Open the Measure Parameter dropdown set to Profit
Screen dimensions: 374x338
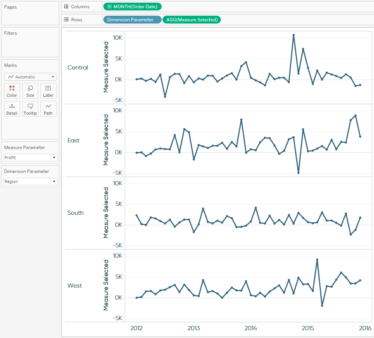[54, 157]
